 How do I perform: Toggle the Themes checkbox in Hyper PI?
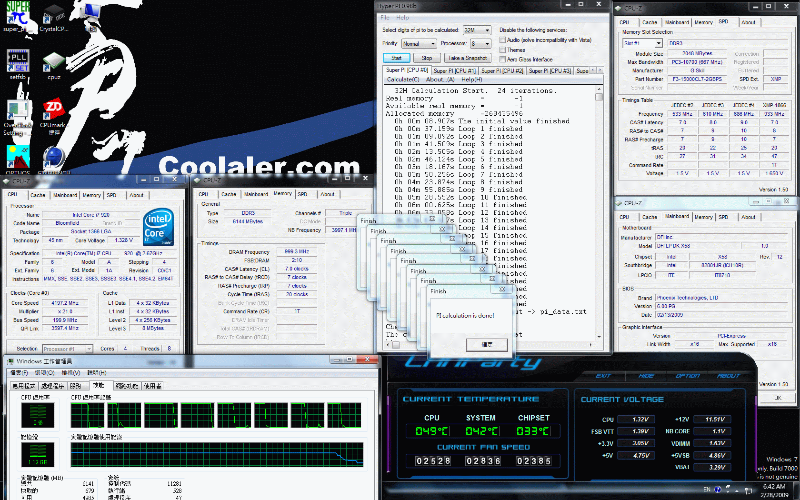tap(502, 50)
